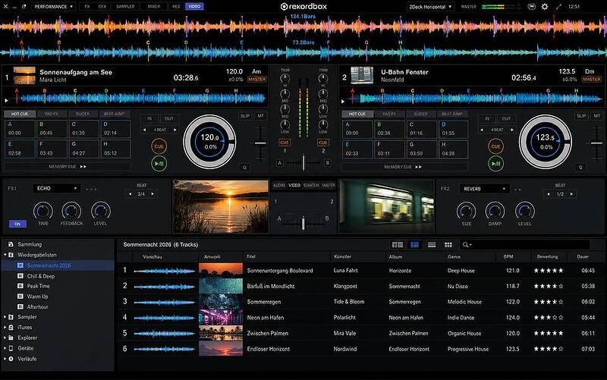Jump to next deck 1 memory cue
Screen dimensions: 607x380
(83, 167)
